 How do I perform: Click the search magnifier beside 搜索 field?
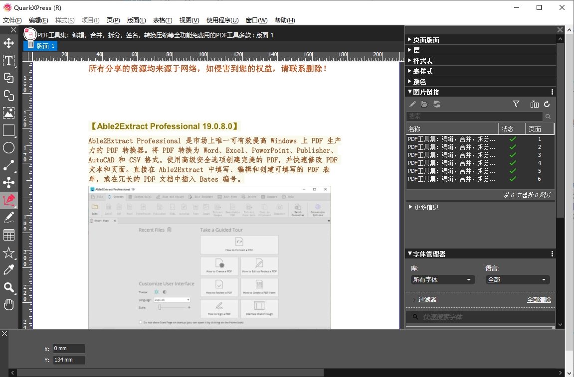coord(548,117)
